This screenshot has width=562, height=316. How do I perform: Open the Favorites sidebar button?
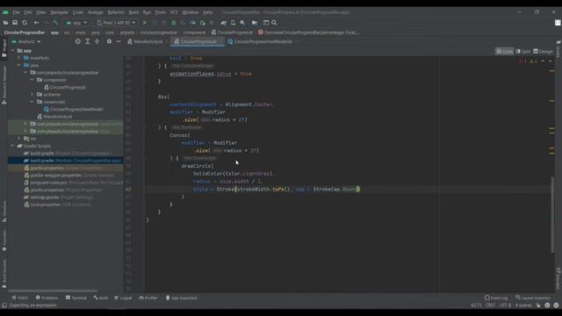(4, 241)
